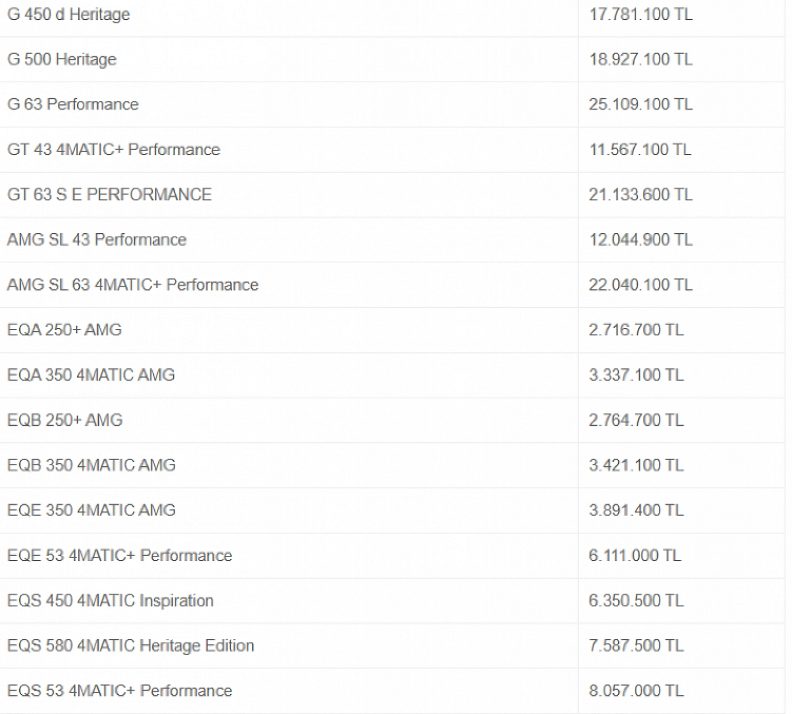Select AMG SL 63 4MATIC+ Performance
This screenshot has height=714, width=792.
(133, 285)
